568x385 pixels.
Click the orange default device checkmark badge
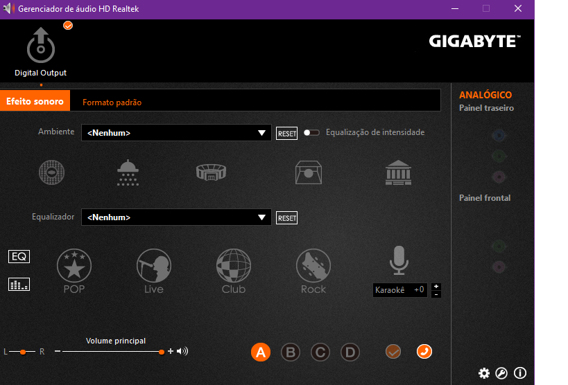68,26
